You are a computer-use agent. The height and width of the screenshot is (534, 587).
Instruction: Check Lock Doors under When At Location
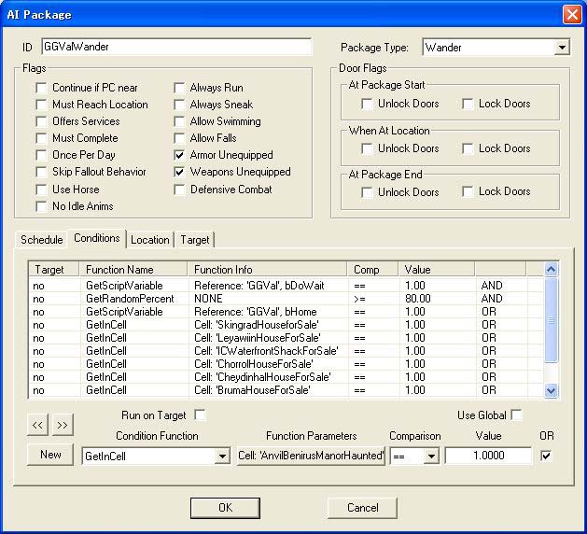pyautogui.click(x=468, y=148)
